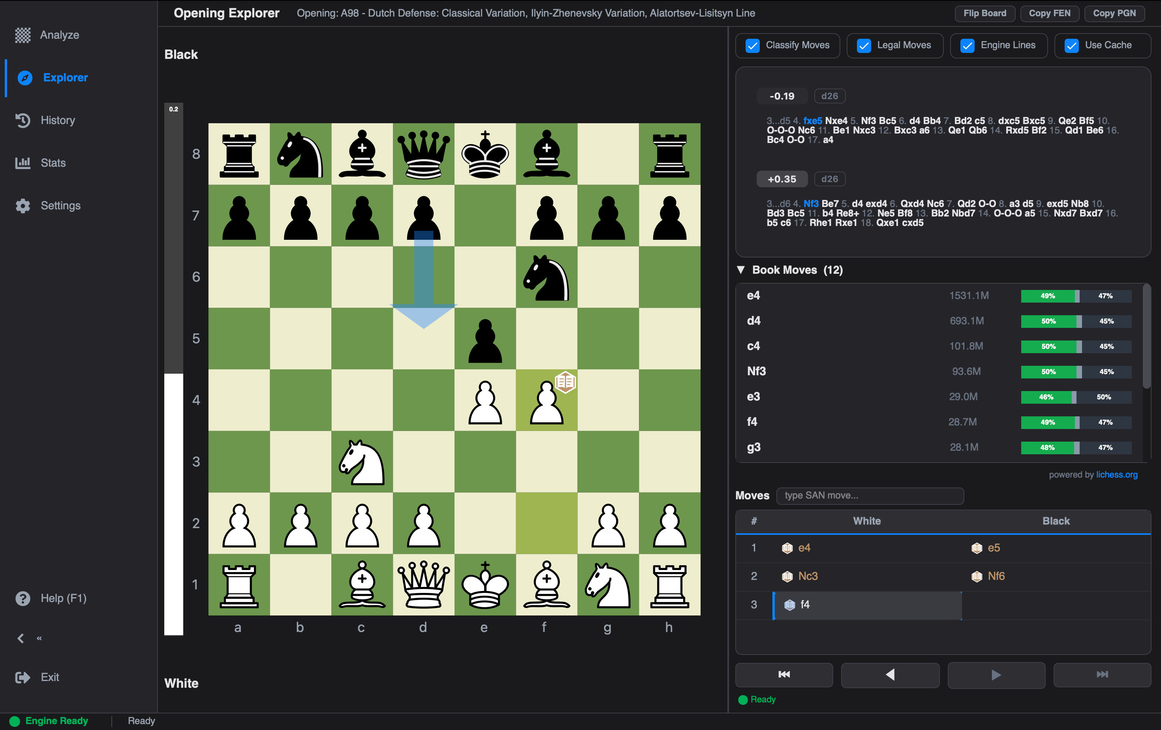Click the e4 win-rate bar in Book Moves
Screen dimensions: 1161x730
point(1076,296)
